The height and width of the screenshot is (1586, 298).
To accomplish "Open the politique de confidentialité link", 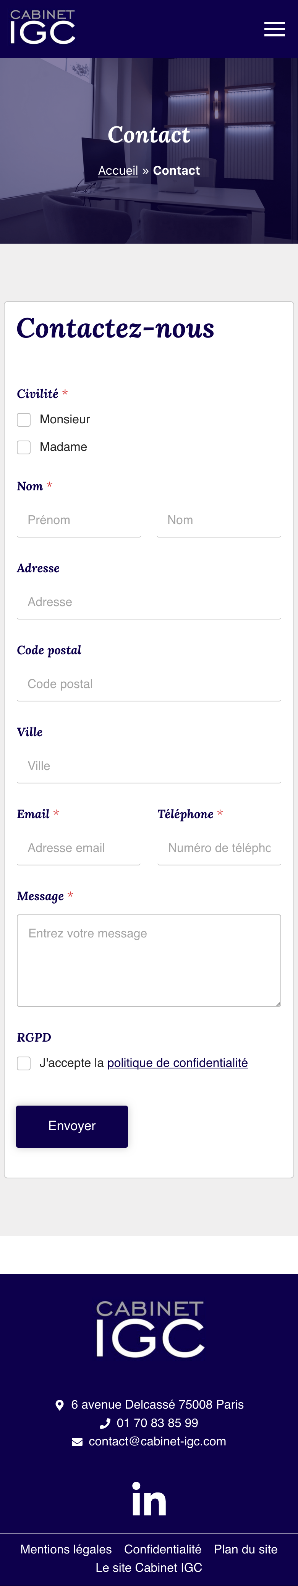I will click(178, 1063).
